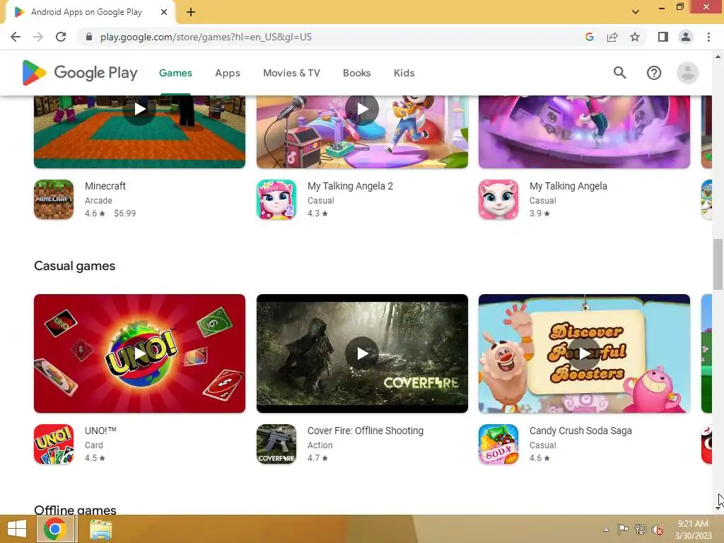This screenshot has height=543, width=724.
Task: Play the UNO! trailer video
Action: [x=139, y=354]
